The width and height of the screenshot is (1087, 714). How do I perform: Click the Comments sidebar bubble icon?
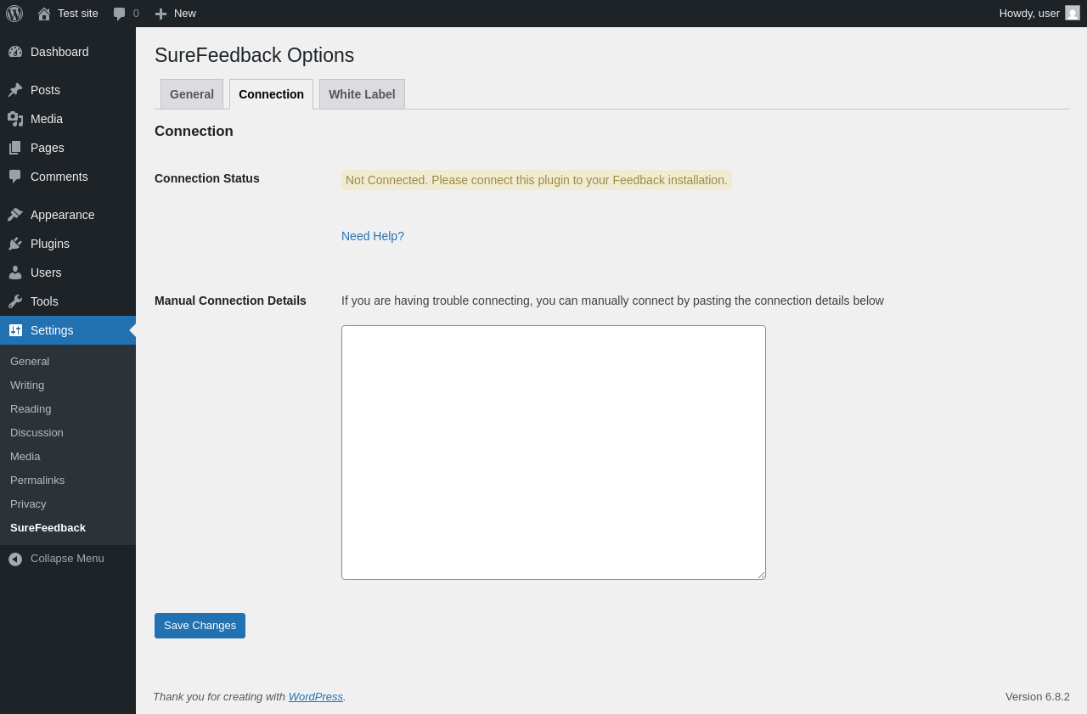pyautogui.click(x=15, y=177)
